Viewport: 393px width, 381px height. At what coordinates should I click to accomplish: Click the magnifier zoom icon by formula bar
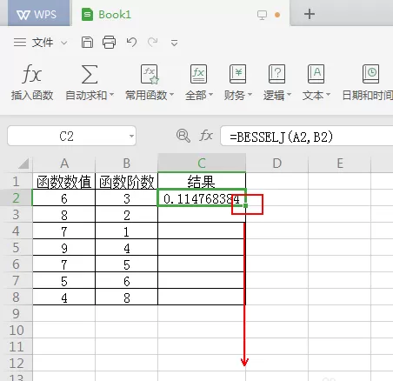click(x=183, y=136)
